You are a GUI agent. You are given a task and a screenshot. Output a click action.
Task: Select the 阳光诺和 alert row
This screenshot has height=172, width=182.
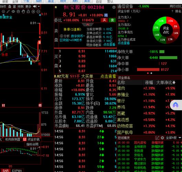(x=150, y=142)
